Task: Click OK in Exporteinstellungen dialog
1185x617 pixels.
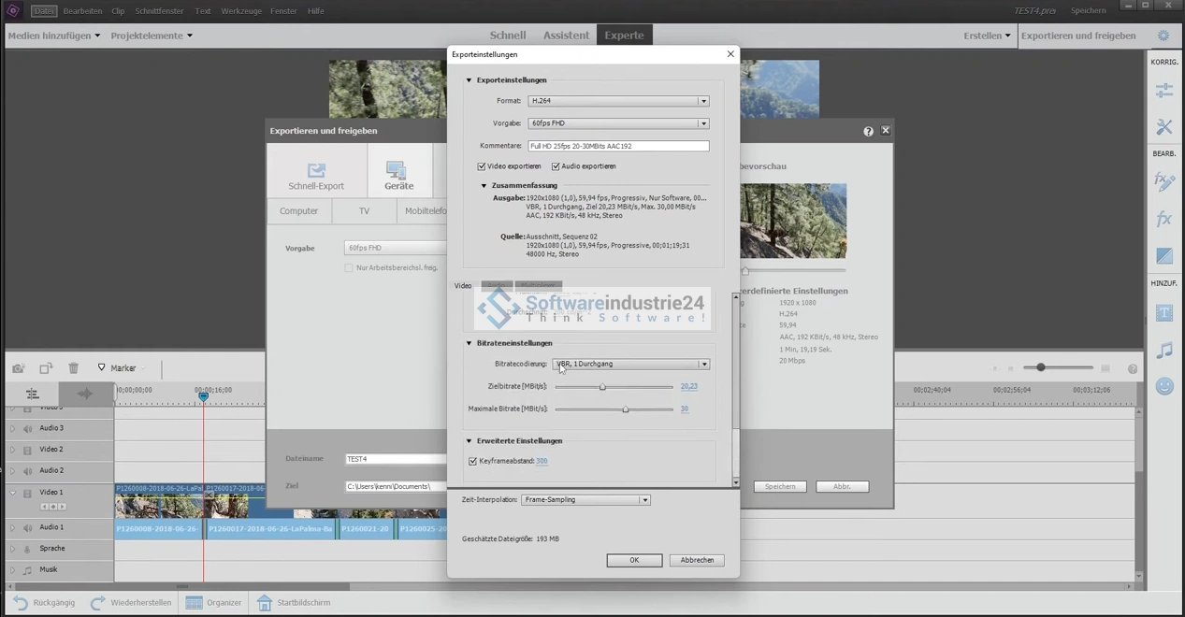Action: [x=634, y=560]
